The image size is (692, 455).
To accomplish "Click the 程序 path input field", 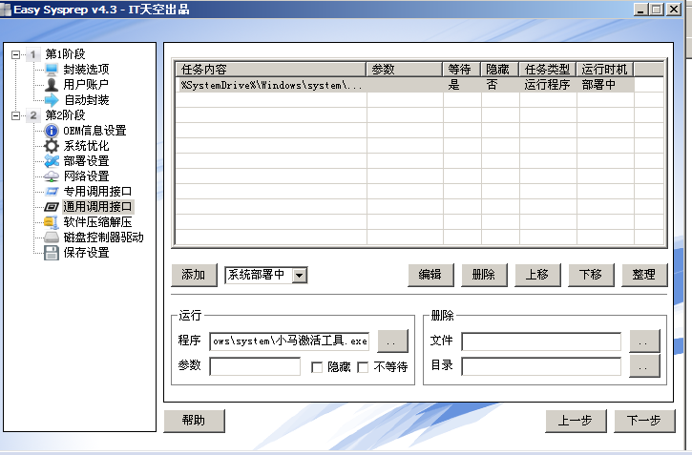I will [x=289, y=341].
